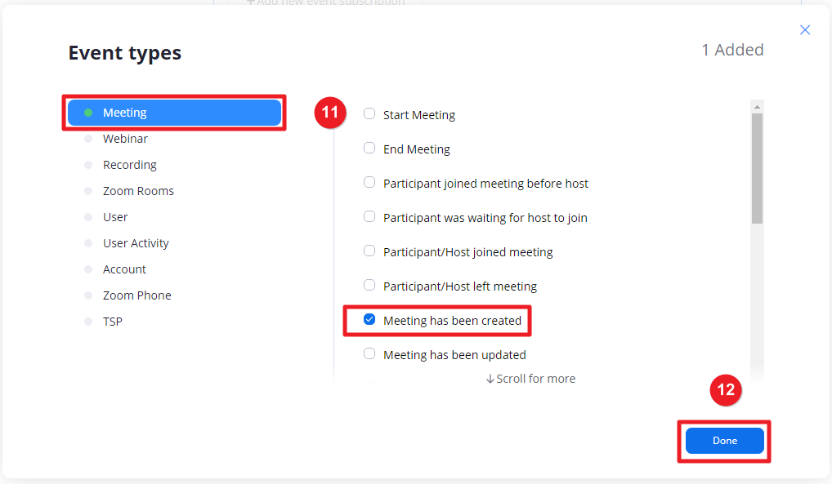This screenshot has width=832, height=484.
Task: Switch to User Activity events
Action: [x=136, y=243]
